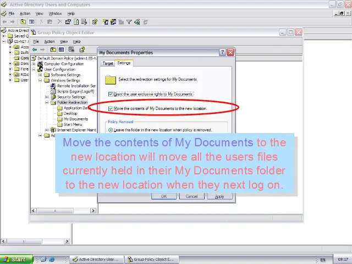This screenshot has width=352, height=264.
Task: Click Export List icon in Active Directory toolbar
Action: (84, 22)
